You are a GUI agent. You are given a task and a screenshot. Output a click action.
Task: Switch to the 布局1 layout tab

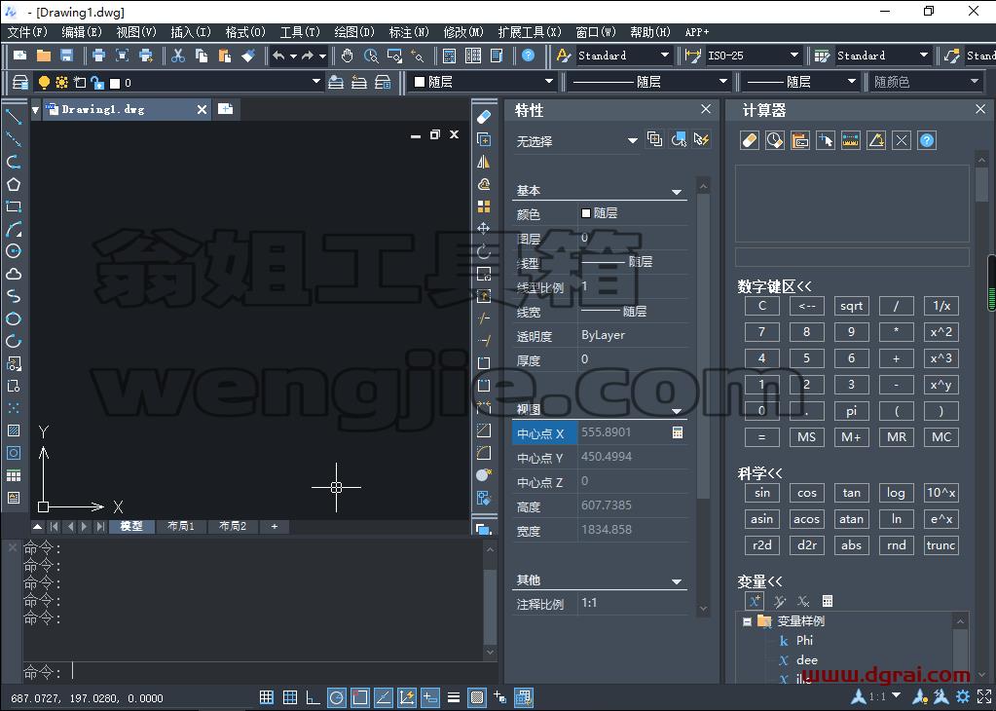tap(181, 526)
